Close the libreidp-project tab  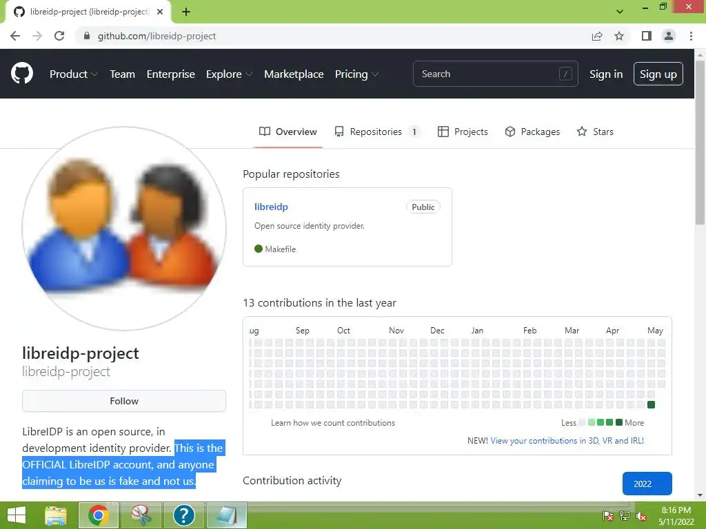160,12
